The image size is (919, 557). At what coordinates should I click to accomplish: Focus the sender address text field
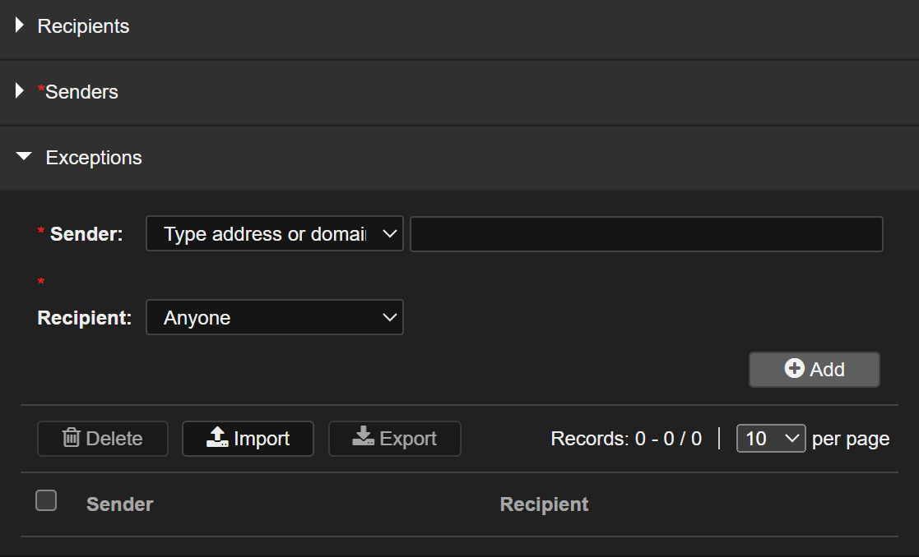click(x=646, y=234)
